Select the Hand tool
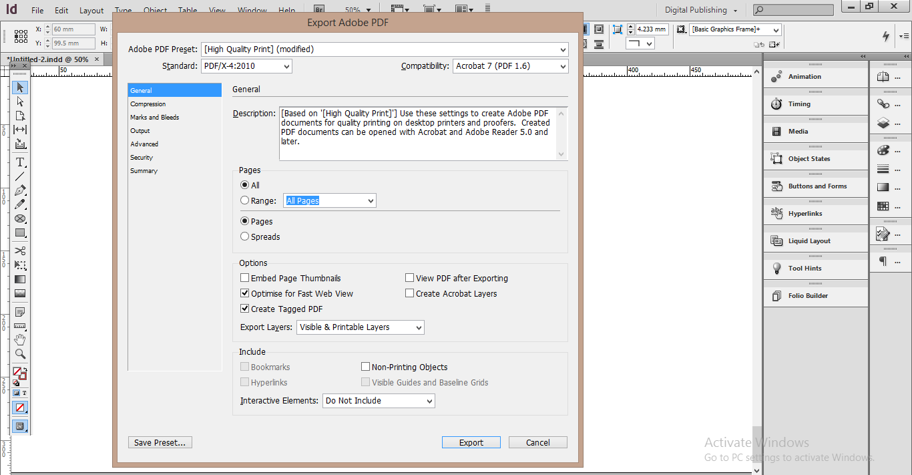912x475 pixels. click(x=20, y=340)
